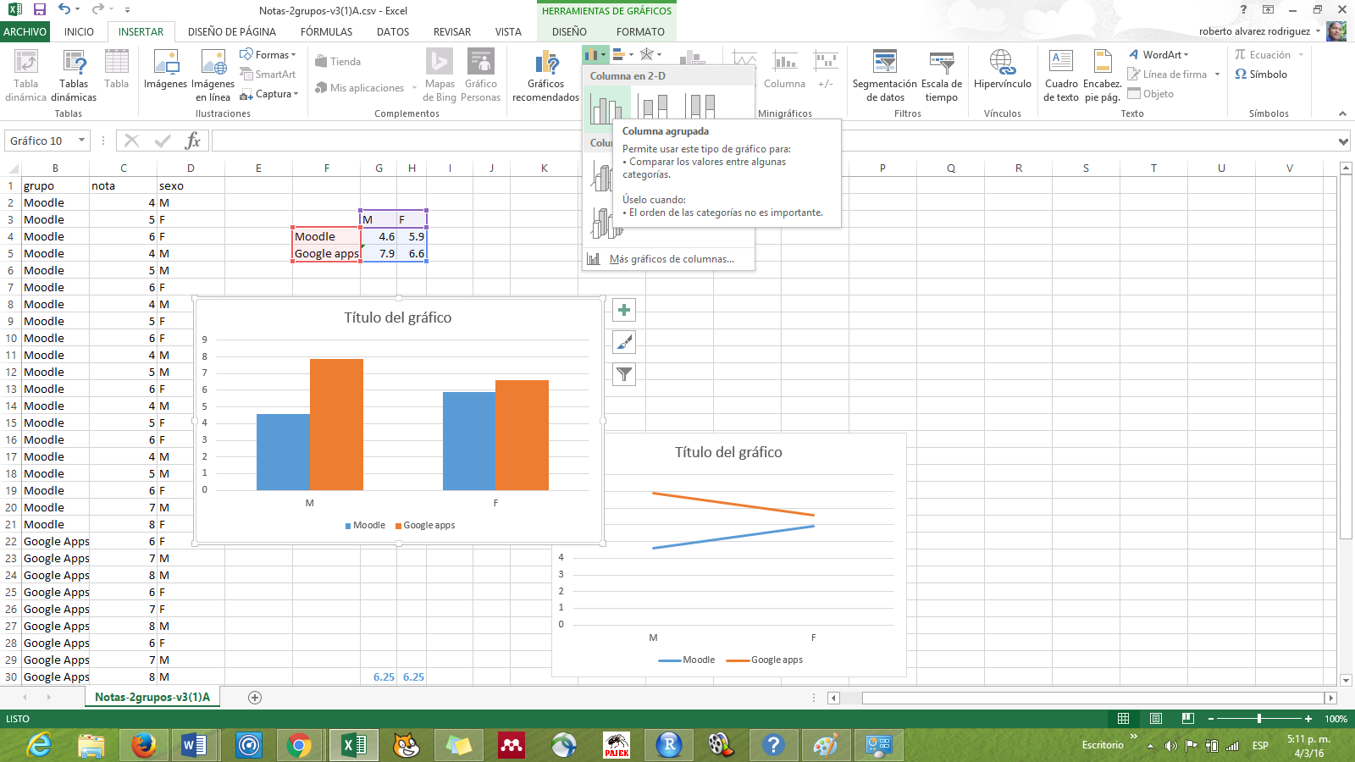Insert a Tabla dinámica
Screen dimensions: 1355x762
tap(25, 76)
